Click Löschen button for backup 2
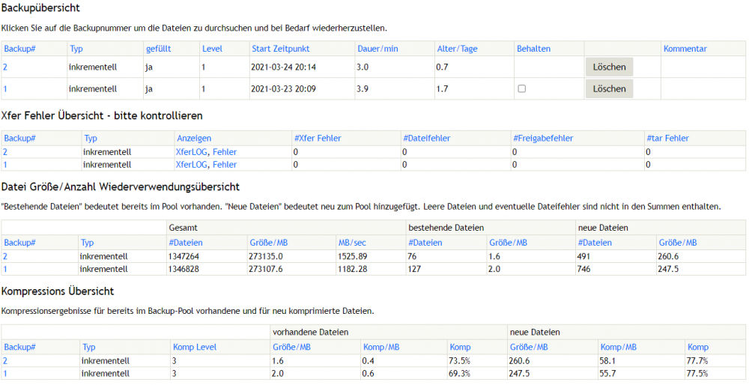The height and width of the screenshot is (385, 749). pyautogui.click(x=609, y=67)
